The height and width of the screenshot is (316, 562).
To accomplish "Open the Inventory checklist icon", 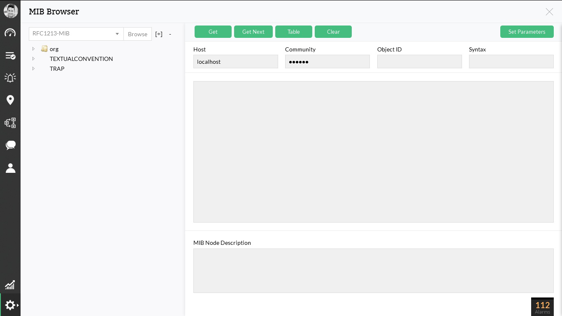I will tap(10, 56).
